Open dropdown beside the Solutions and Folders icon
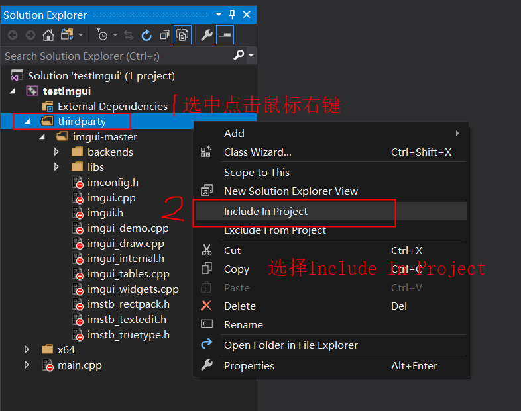Screen dimensions: 521x411 (x=80, y=34)
